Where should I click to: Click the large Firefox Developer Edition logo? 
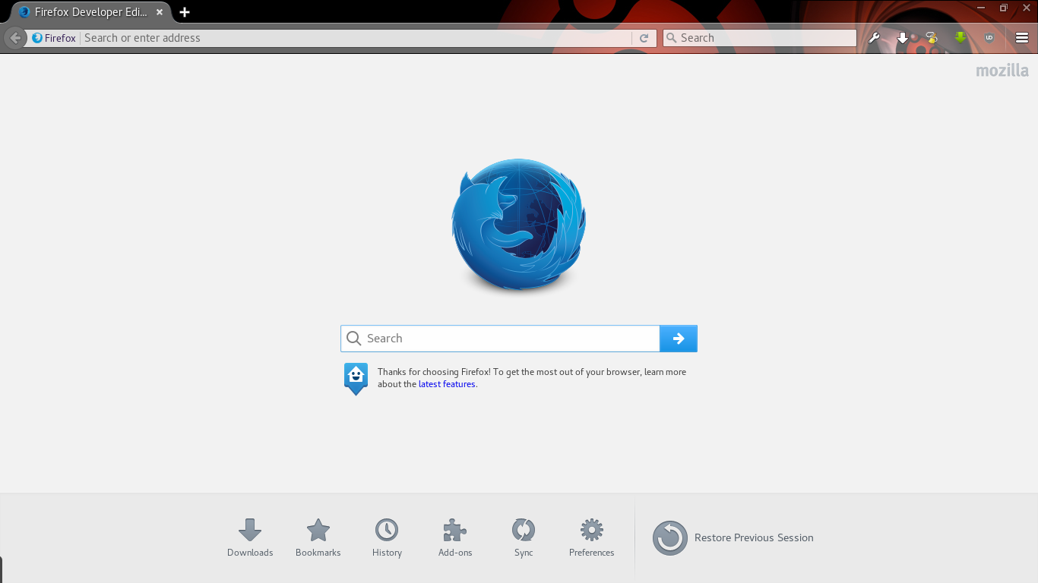click(519, 225)
